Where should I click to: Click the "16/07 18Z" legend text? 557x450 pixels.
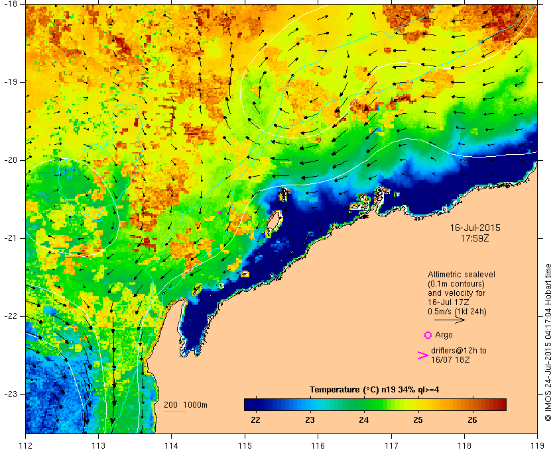pos(450,360)
